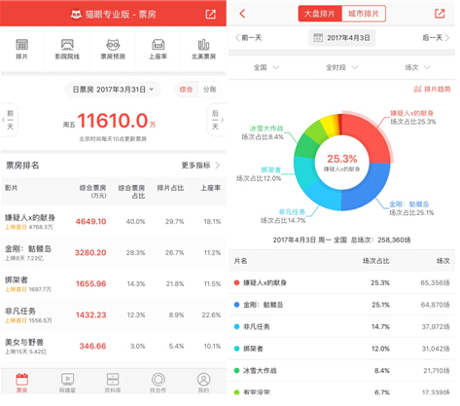Image resolution: width=460 pixels, height=406 pixels.
Task: Open the 票房预测 forecast icon
Action: coord(113,45)
